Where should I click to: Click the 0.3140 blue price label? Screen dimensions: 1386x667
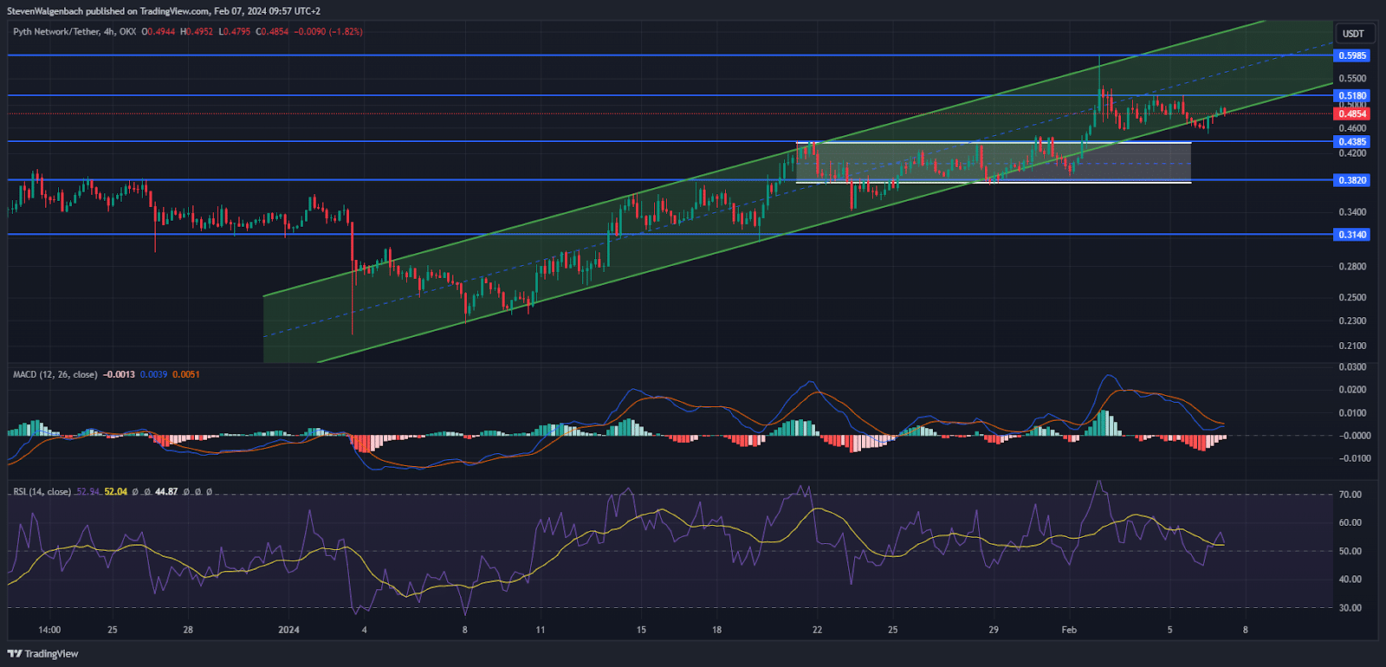pos(1352,235)
